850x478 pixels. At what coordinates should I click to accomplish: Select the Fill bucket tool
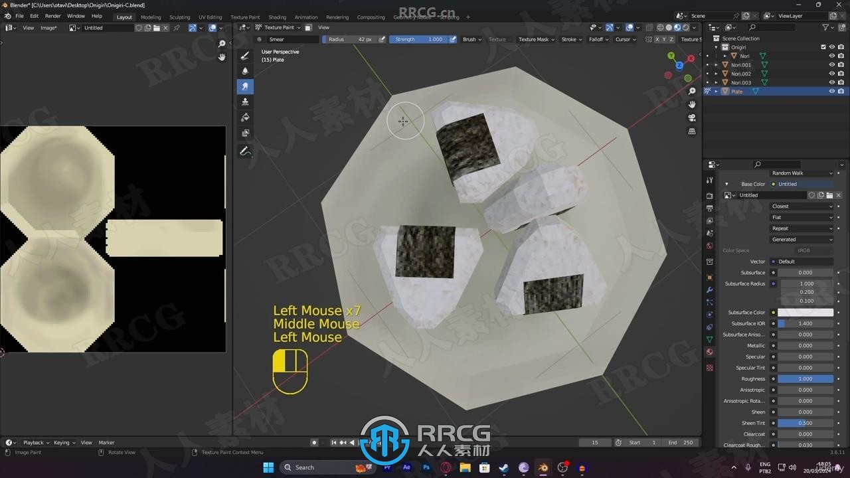point(245,118)
